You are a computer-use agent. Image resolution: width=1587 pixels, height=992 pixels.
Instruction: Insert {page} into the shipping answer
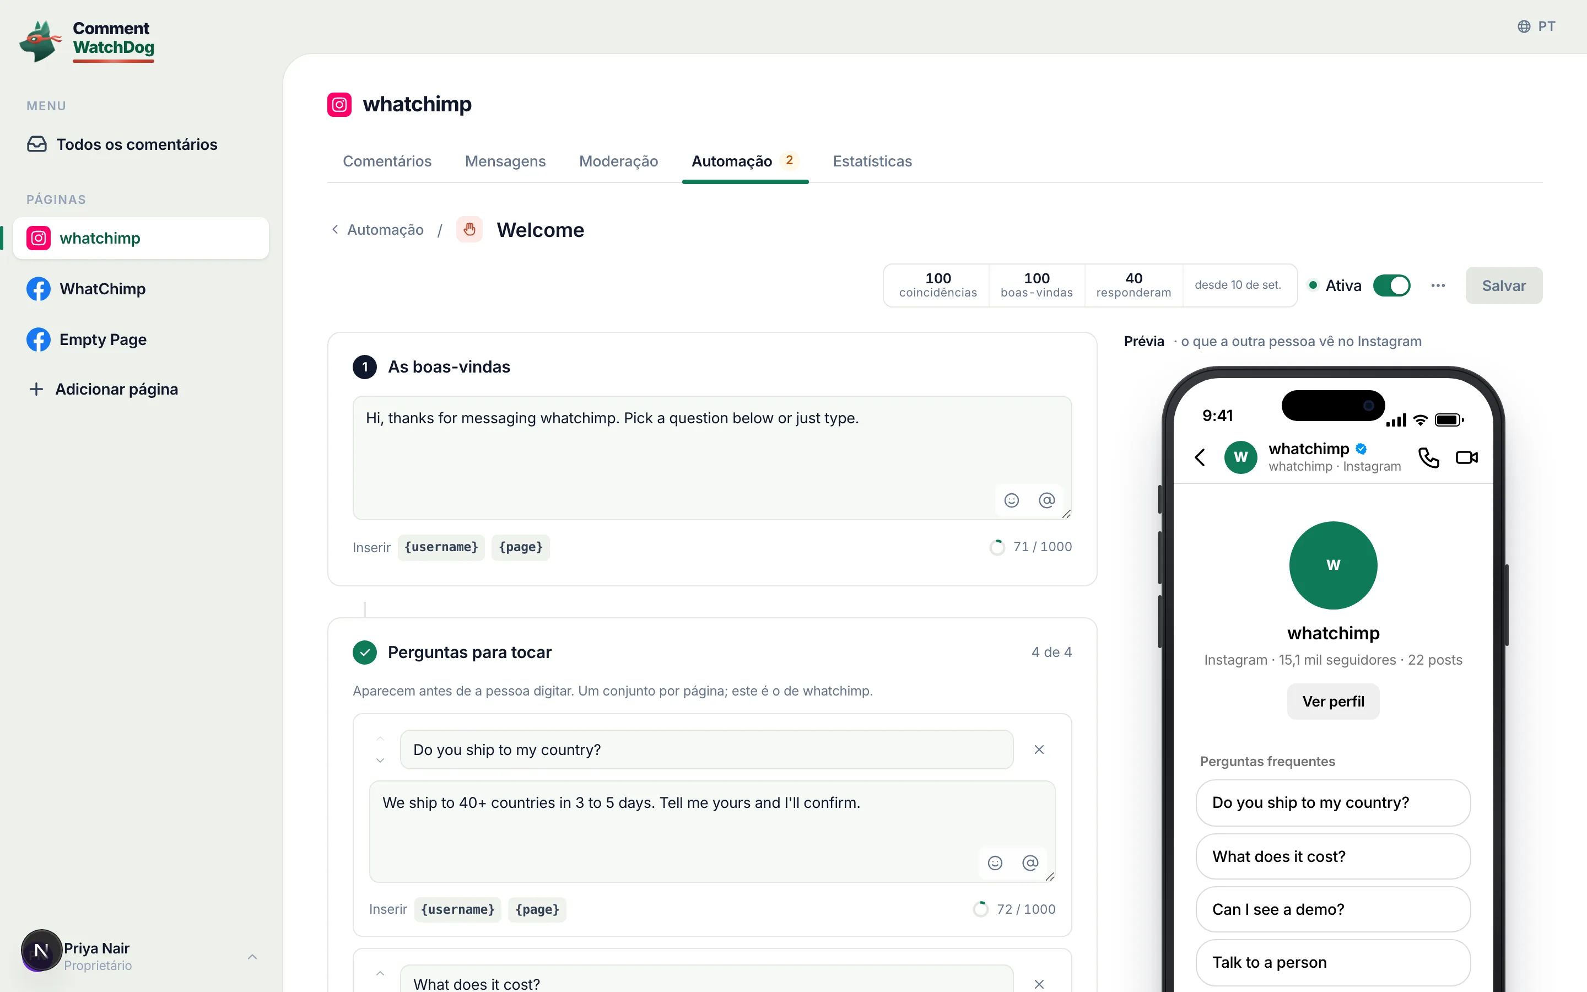[x=537, y=909]
